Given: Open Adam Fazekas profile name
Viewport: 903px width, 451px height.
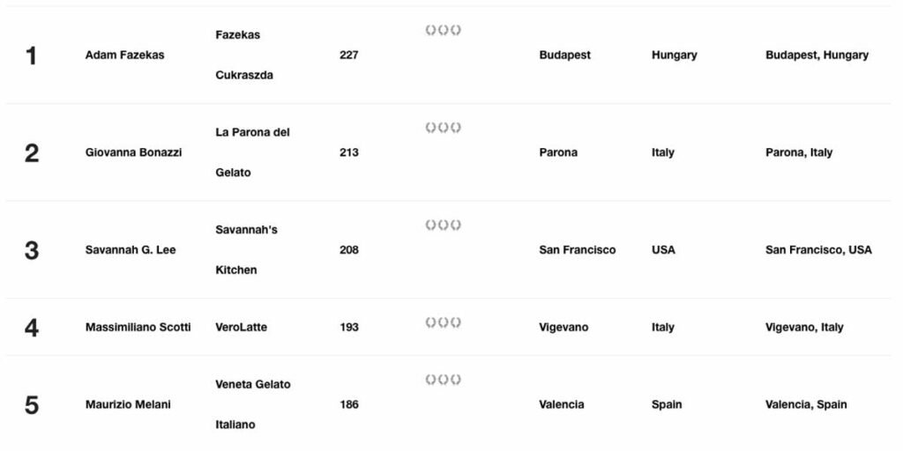Looking at the screenshot, I should (x=124, y=55).
